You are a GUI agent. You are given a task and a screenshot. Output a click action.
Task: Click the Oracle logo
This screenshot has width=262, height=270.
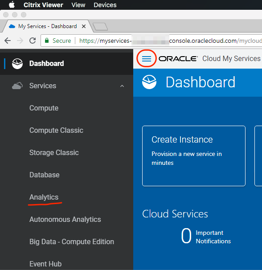click(x=178, y=59)
